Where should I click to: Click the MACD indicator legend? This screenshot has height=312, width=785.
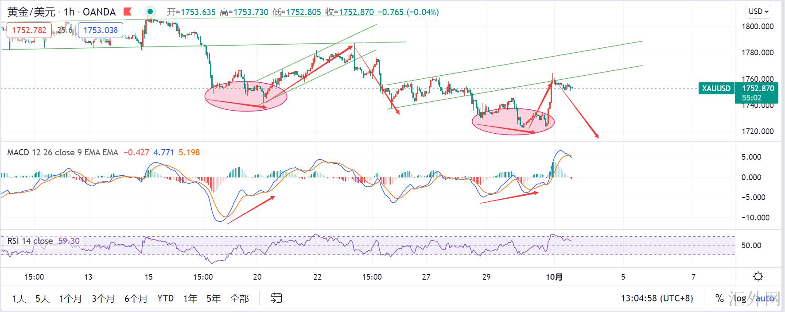point(62,153)
